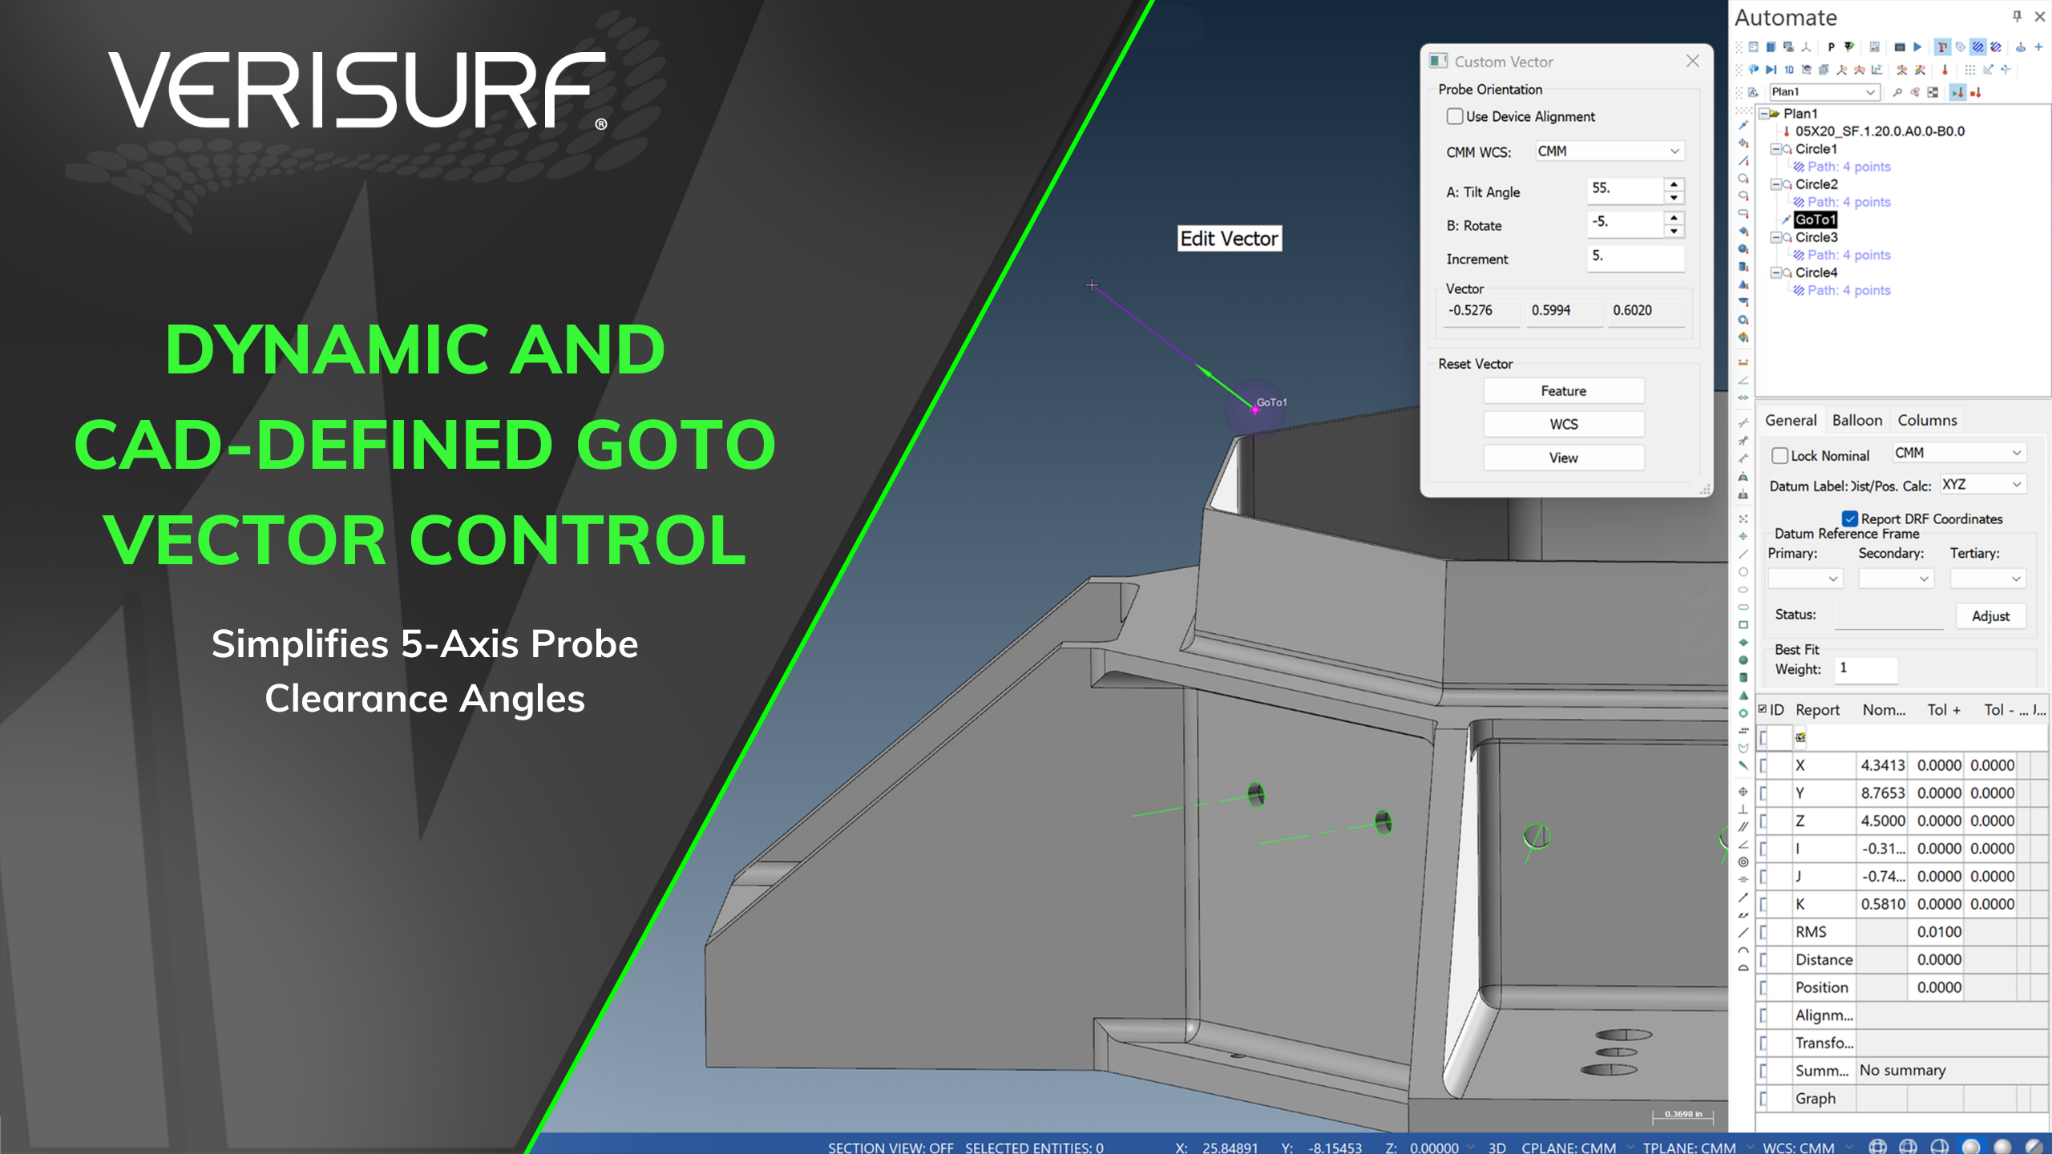Open the CMM dropdown beside Lock Nominal
2052x1154 pixels.
coord(1959,453)
